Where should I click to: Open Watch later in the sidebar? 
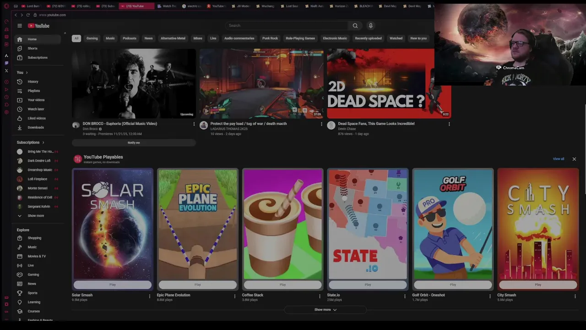tap(38, 109)
